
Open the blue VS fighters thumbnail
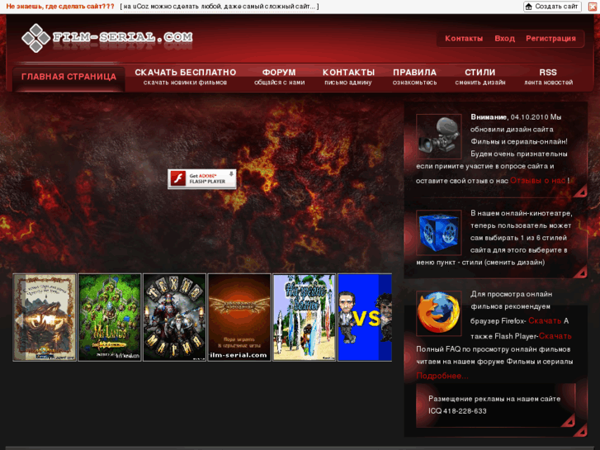point(365,317)
